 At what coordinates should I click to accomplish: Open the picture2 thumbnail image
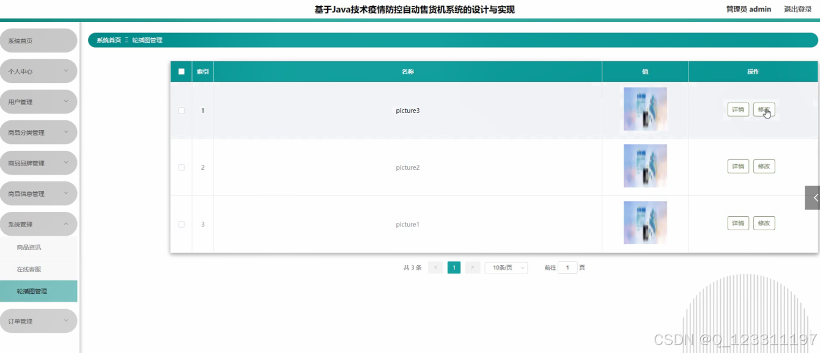645,166
